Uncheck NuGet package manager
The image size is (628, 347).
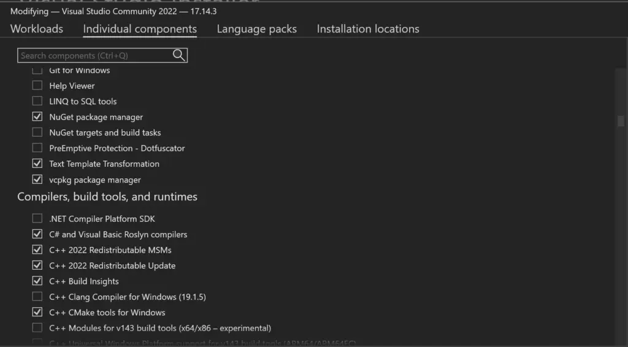point(37,117)
